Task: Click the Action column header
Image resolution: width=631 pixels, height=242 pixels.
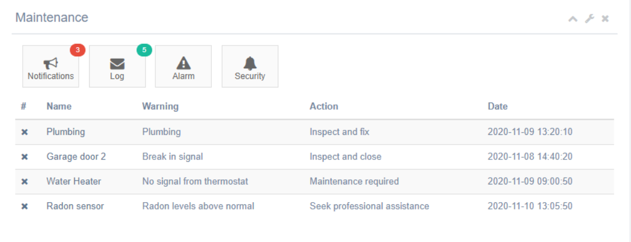Action: coord(324,106)
